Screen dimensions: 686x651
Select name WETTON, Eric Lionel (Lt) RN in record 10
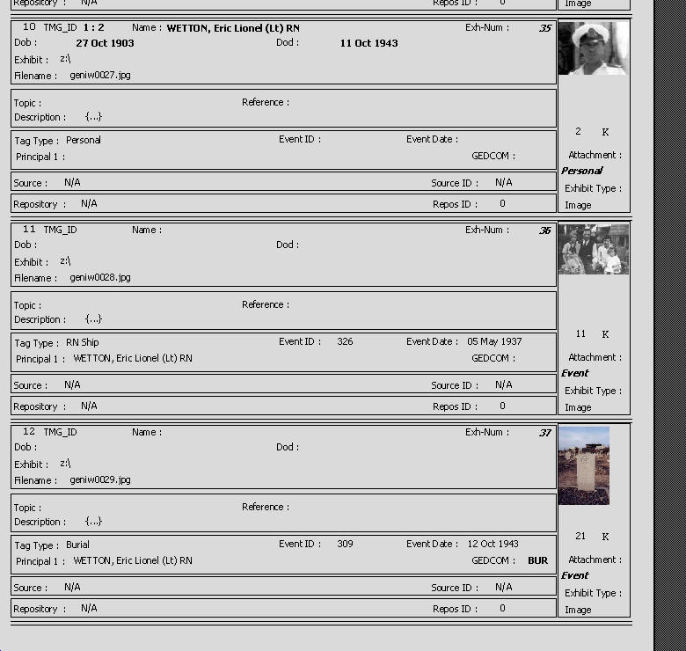click(x=233, y=28)
